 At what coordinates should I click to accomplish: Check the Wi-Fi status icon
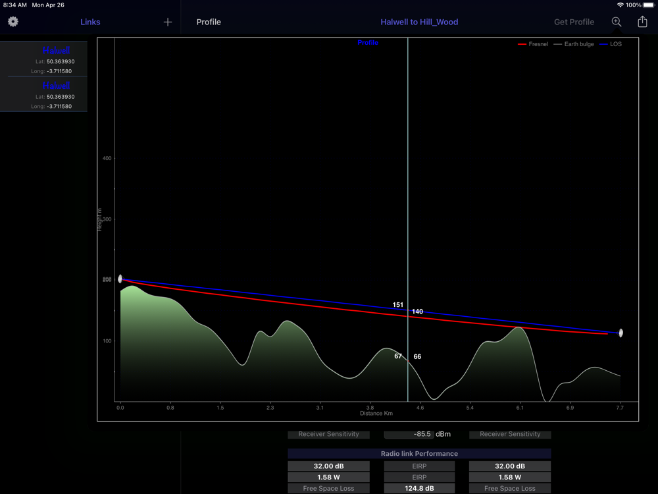pyautogui.click(x=620, y=5)
